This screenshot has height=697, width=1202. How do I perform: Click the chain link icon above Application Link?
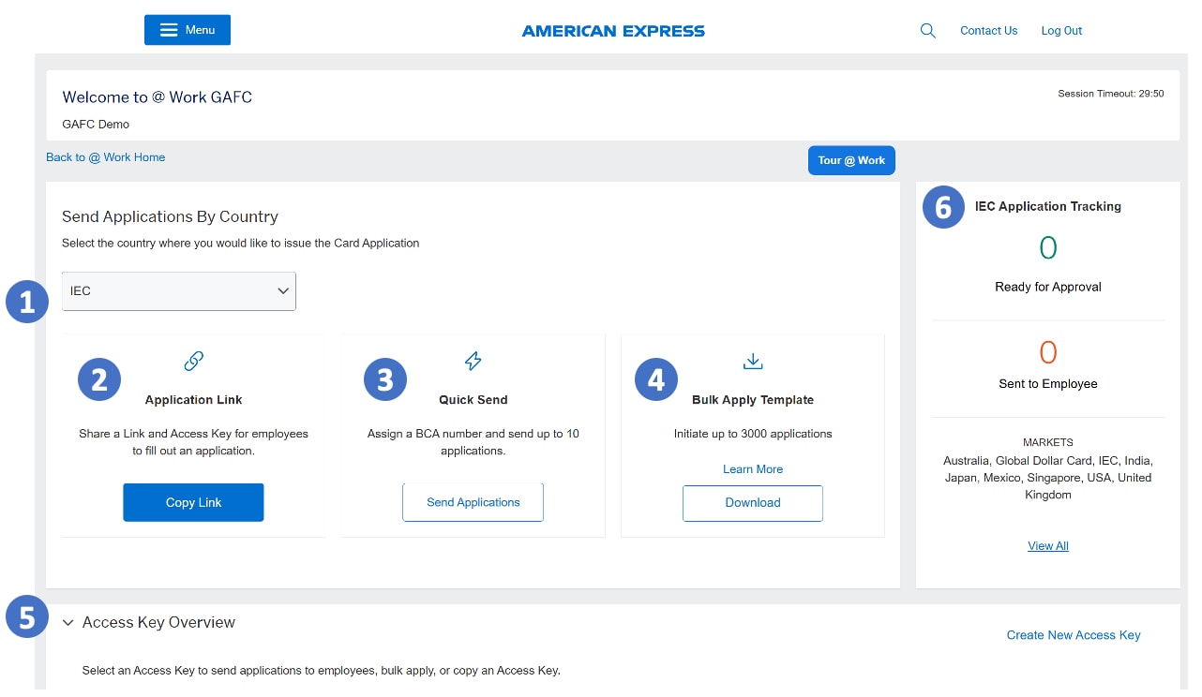tap(194, 361)
